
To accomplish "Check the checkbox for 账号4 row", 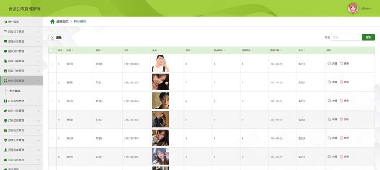I will pos(51,138).
